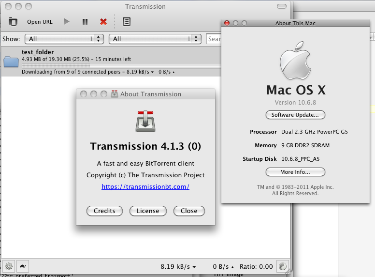Resume selected torrent with the play icon

click(x=67, y=22)
